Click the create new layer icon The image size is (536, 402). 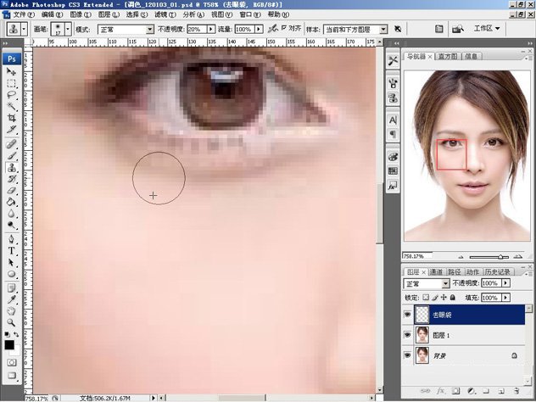502,393
